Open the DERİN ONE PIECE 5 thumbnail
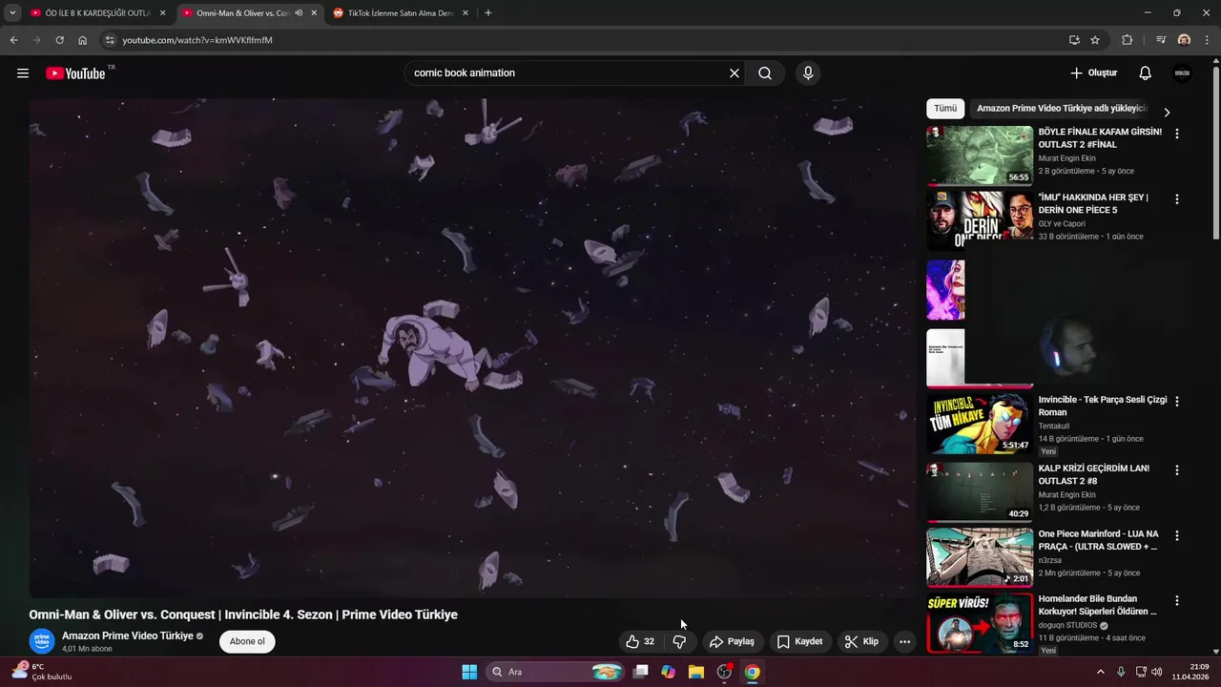The height and width of the screenshot is (687, 1221). tap(980, 220)
